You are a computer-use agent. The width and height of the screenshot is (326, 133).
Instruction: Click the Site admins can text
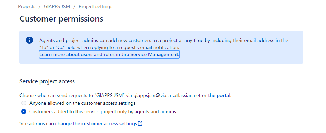(x=37, y=124)
